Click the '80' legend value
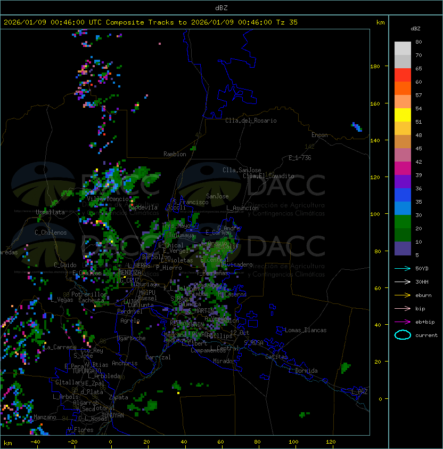443x449 pixels. 419,42
